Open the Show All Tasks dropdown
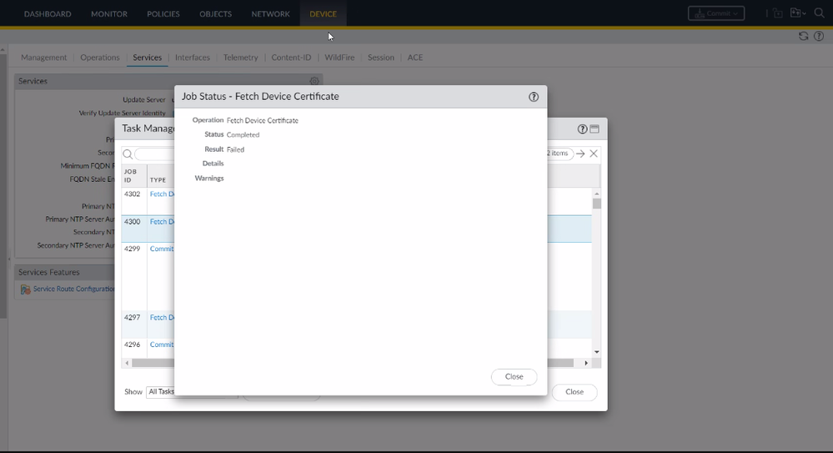The image size is (833, 453). tap(161, 391)
